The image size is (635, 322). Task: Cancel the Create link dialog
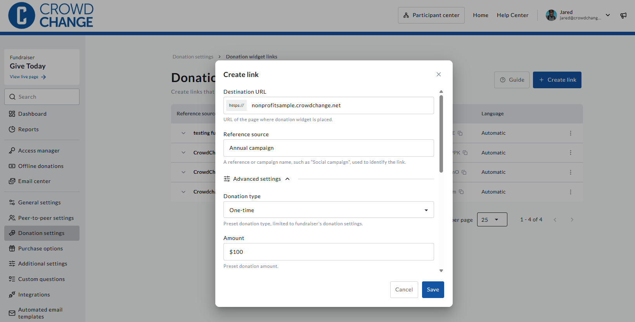coord(404,289)
